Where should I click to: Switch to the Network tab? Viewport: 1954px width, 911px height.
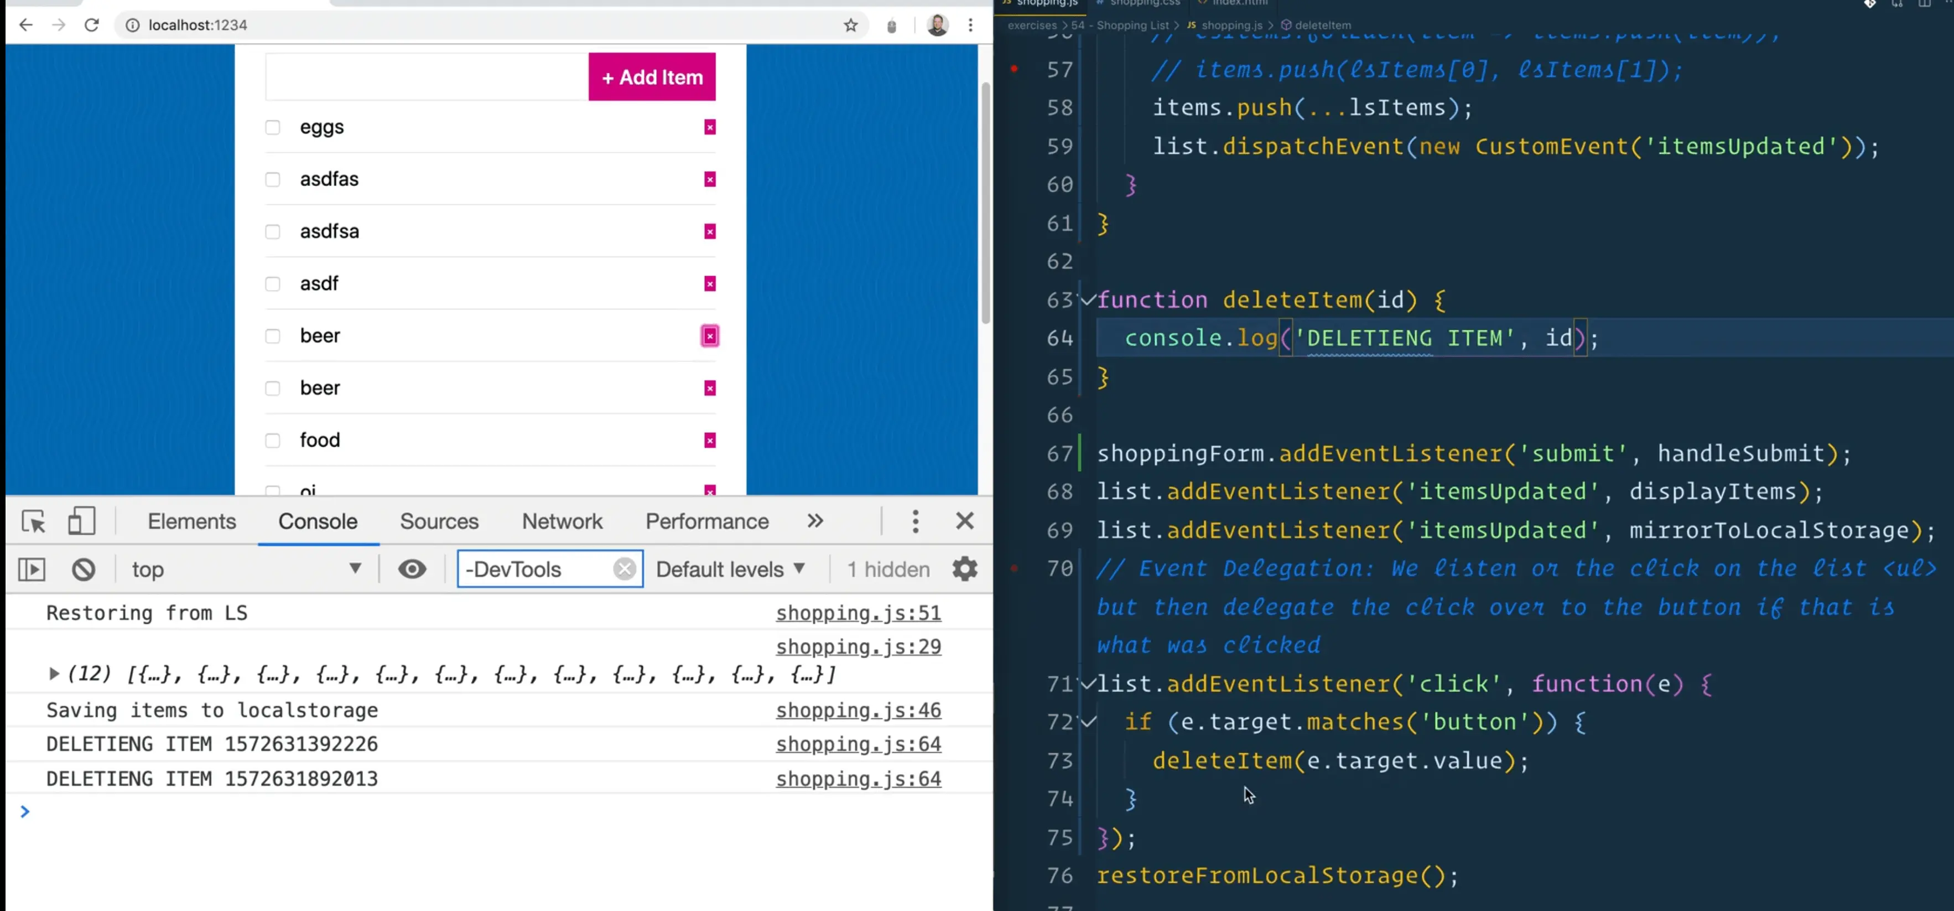(562, 521)
